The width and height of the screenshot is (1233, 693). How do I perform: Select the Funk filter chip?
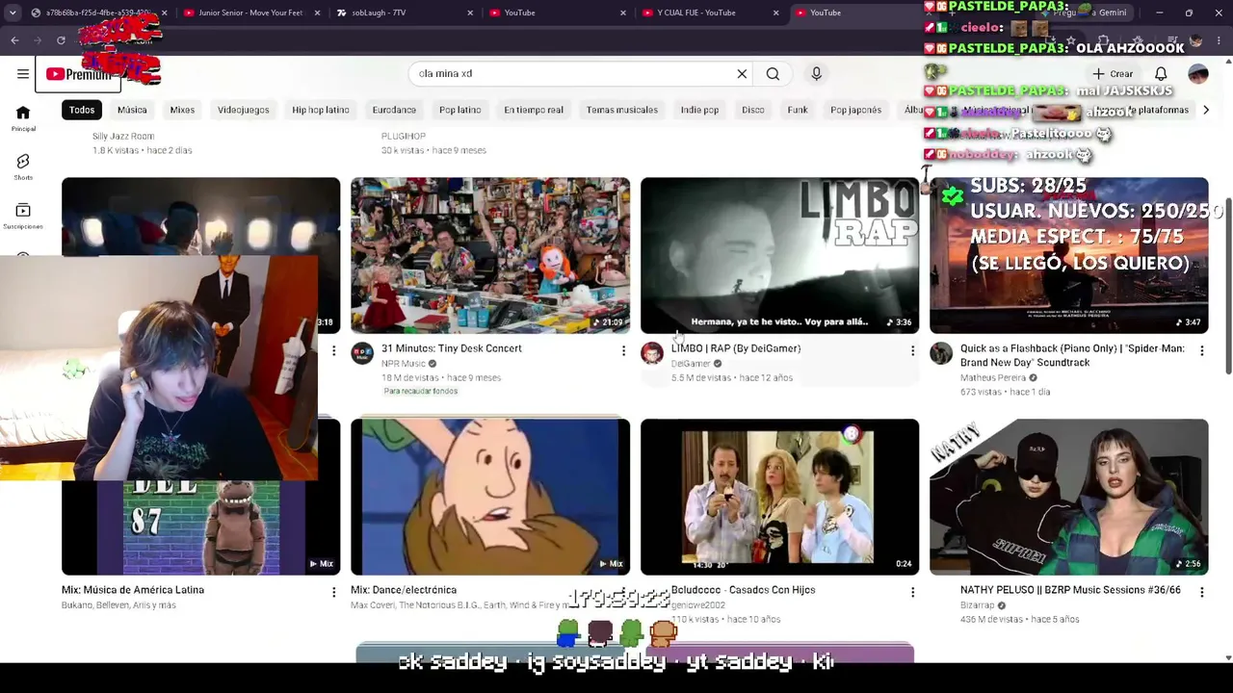click(x=798, y=110)
